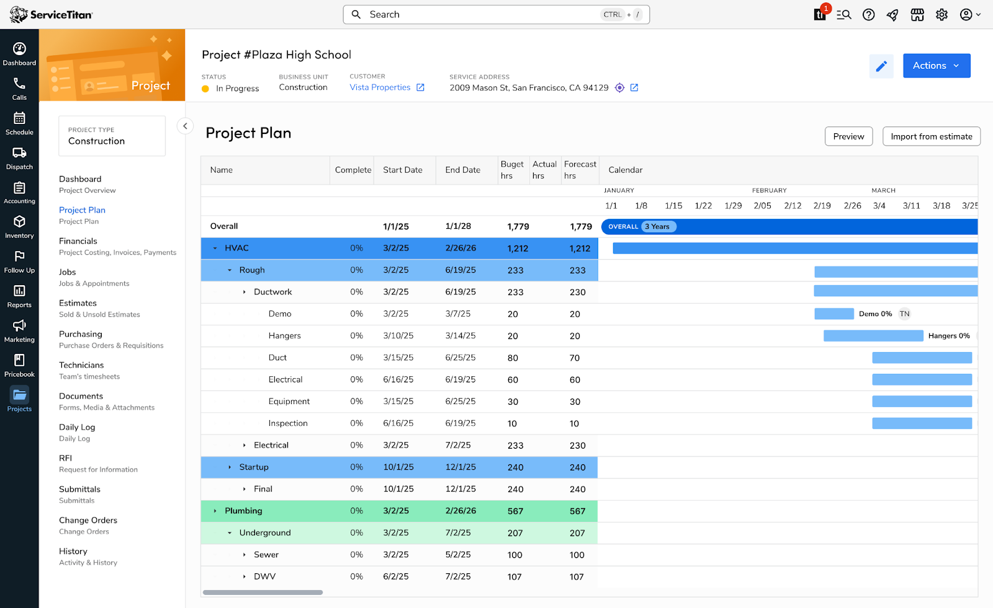Open the Marketing megaphone icon
Image resolution: width=993 pixels, height=608 pixels.
click(19, 326)
